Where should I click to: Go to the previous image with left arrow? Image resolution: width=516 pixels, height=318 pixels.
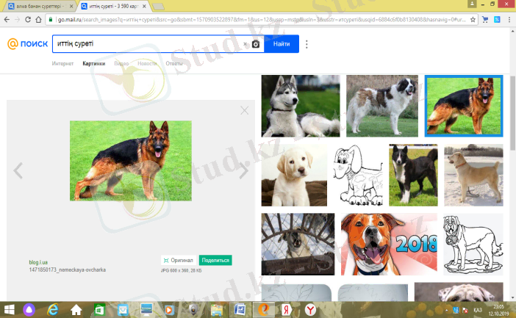coord(18,171)
